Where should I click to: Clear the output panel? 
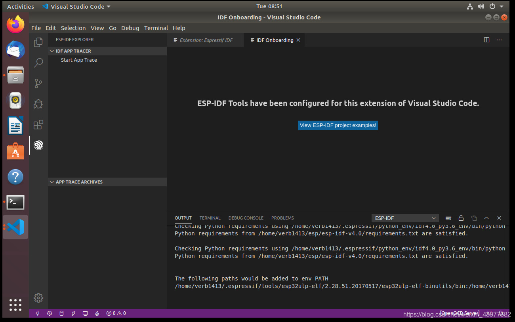pyautogui.click(x=448, y=218)
